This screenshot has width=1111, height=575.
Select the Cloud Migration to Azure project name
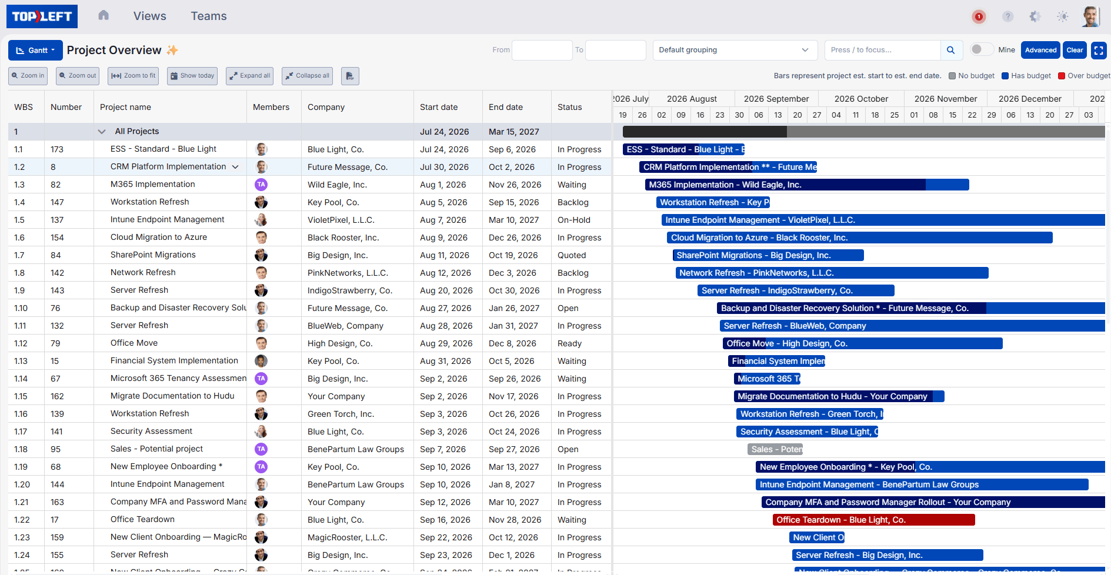(159, 237)
